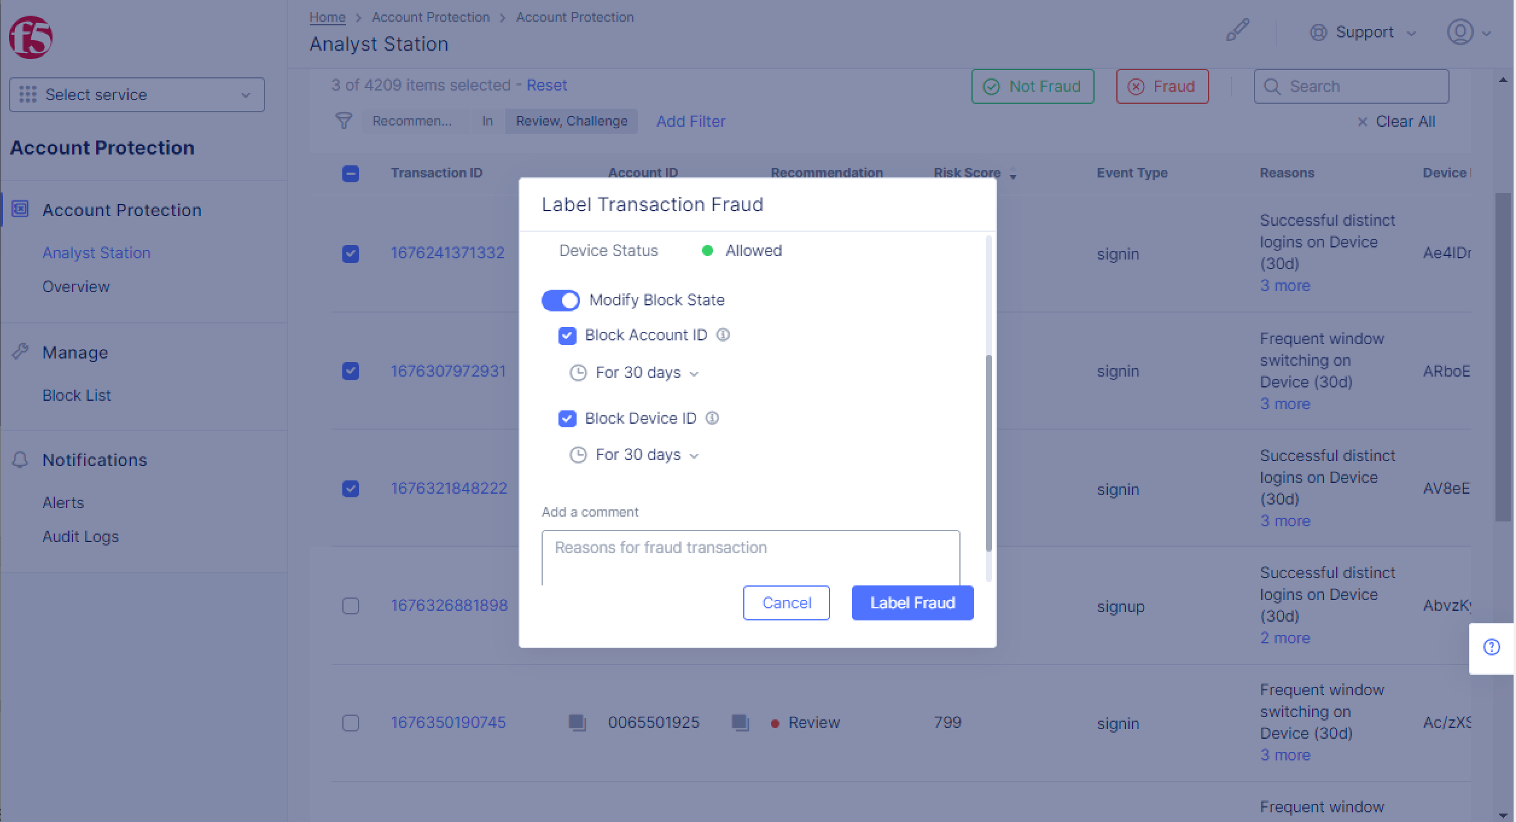Click the F5 logo icon
Screen dimensions: 1516x822
(x=31, y=37)
